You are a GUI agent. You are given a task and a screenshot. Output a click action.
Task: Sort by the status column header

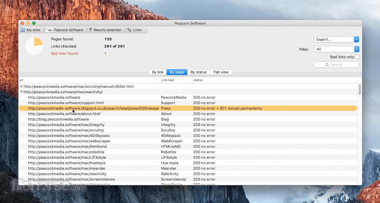(x=274, y=80)
